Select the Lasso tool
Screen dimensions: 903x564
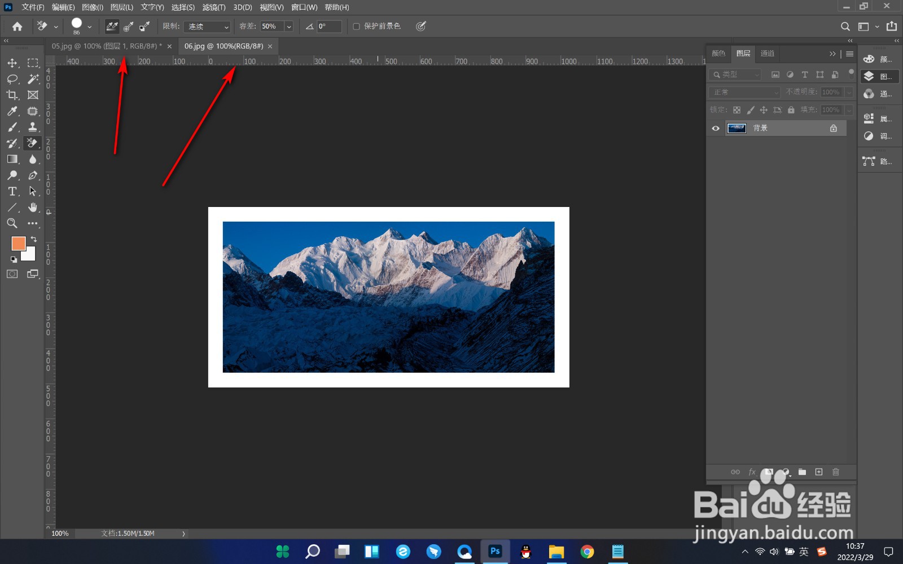(x=12, y=79)
